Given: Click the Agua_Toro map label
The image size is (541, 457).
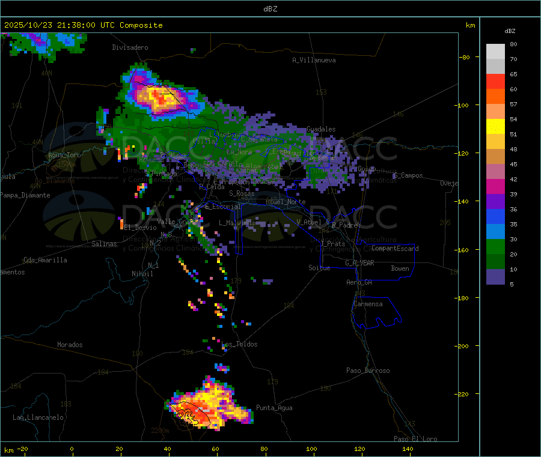Looking at the screenshot, I should coord(64,155).
